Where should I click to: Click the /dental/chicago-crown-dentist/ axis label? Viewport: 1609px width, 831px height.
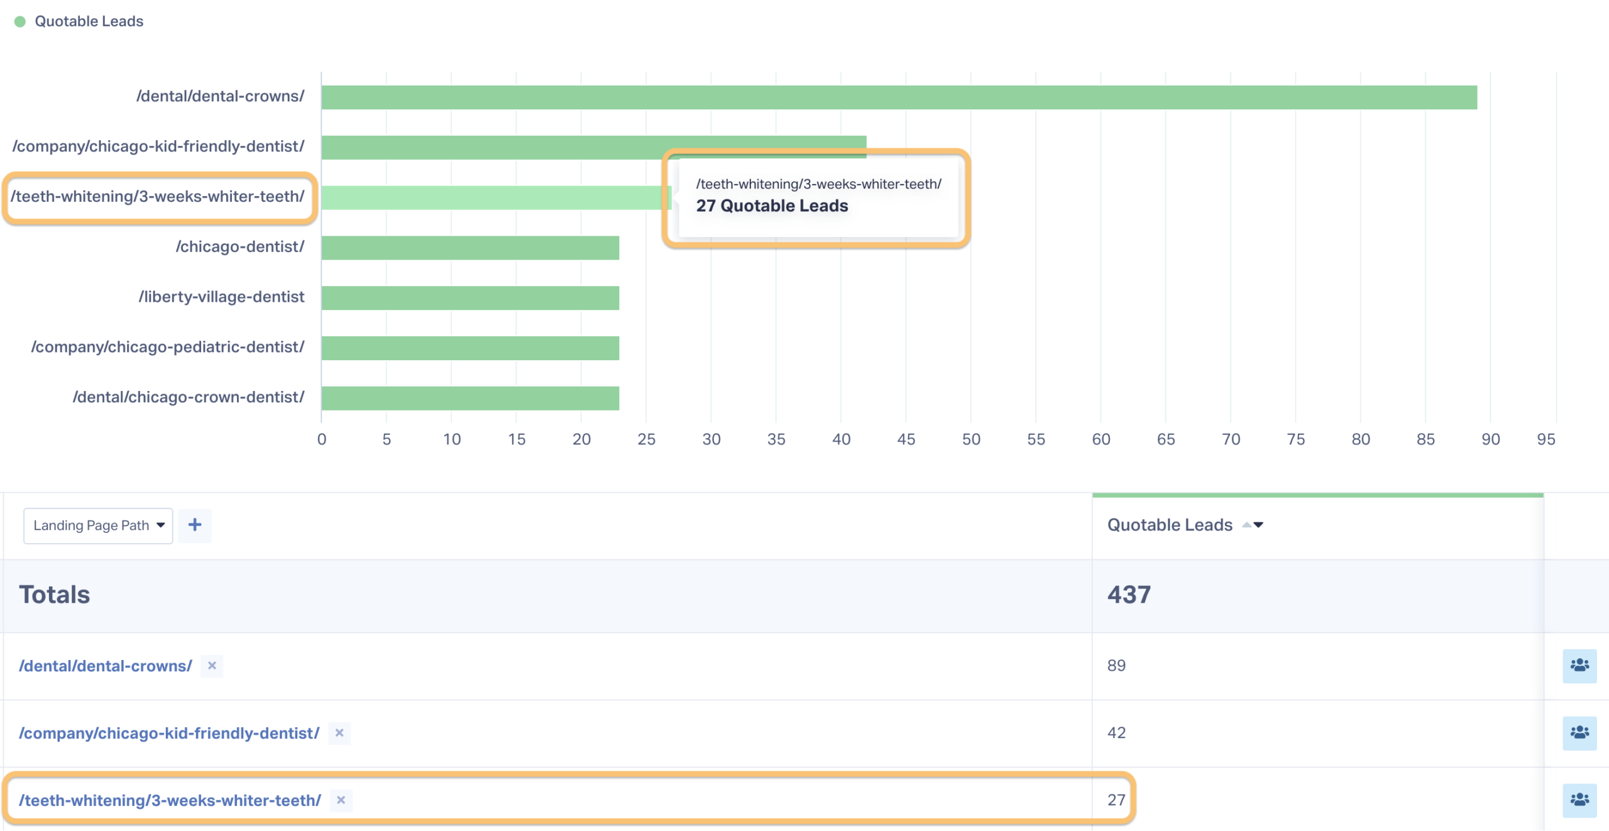click(189, 397)
